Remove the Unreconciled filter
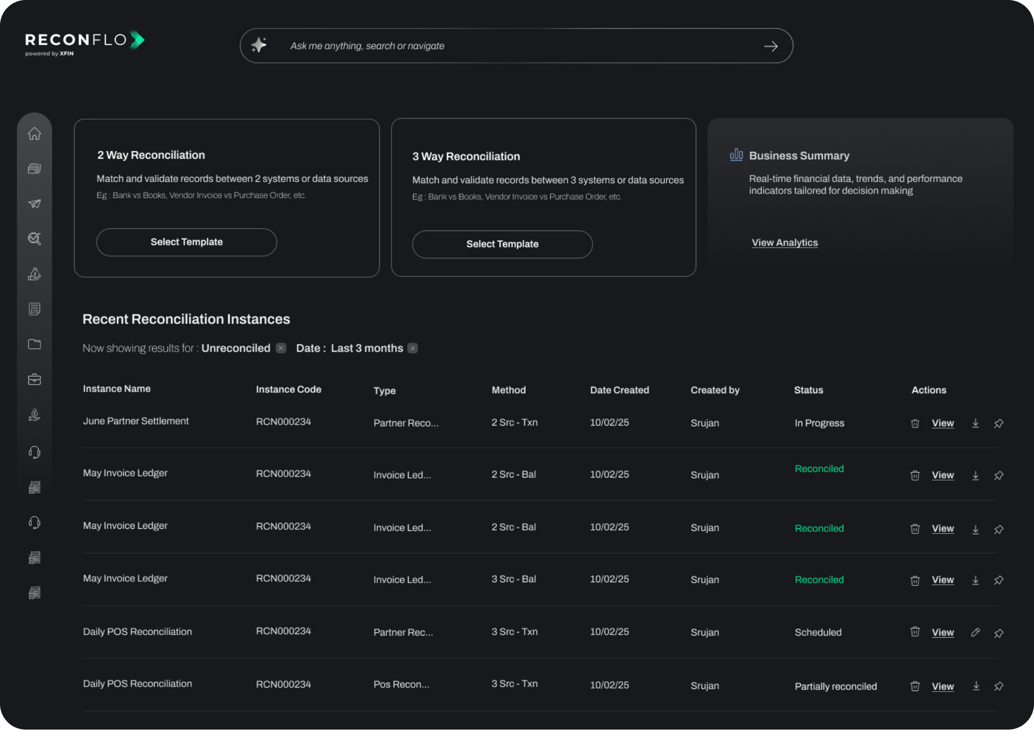Viewport: 1034px width, 746px height. pyautogui.click(x=281, y=348)
